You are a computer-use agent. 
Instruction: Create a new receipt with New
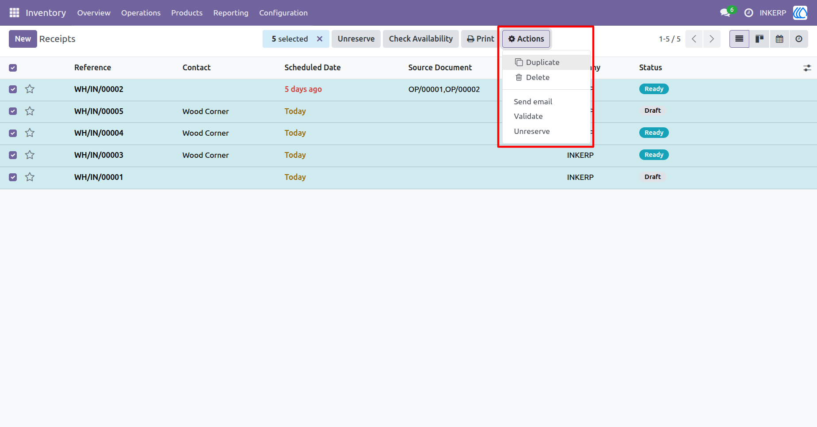(23, 39)
